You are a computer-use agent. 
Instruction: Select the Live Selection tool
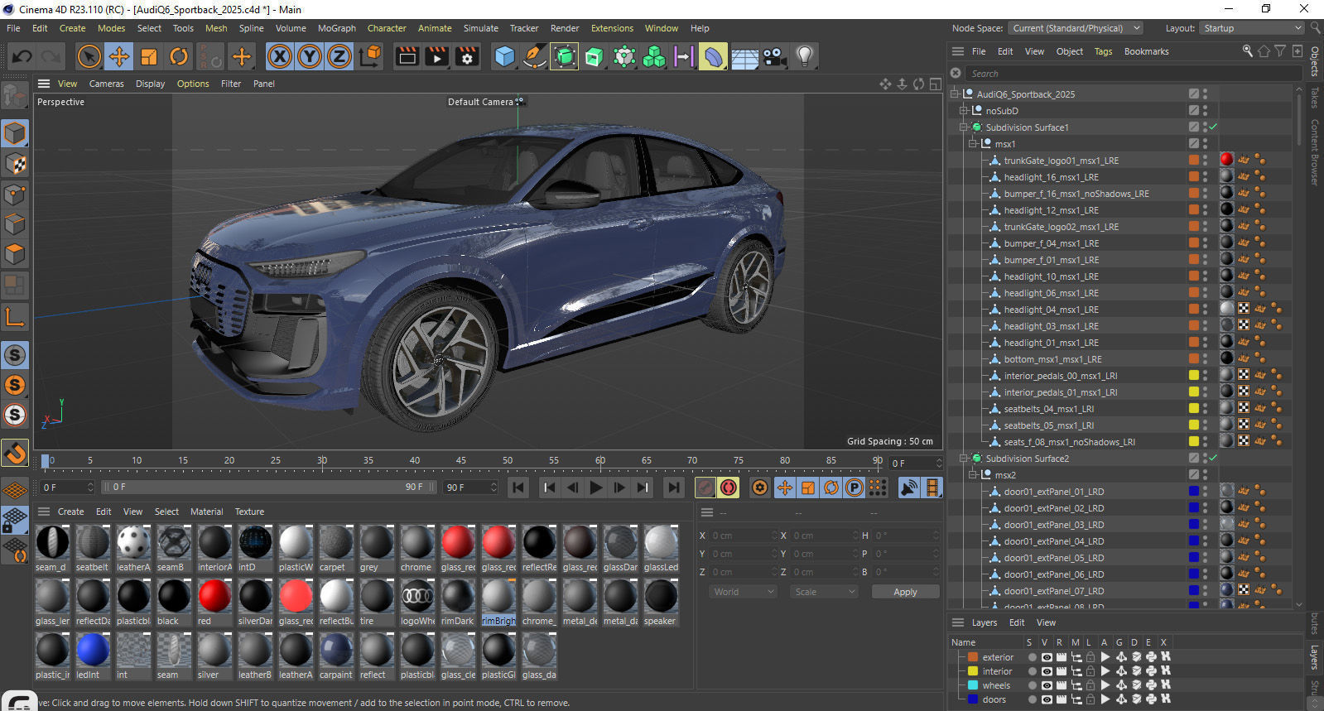[x=89, y=56]
